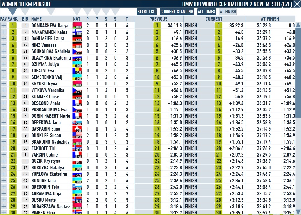Add DOMRACHEVA Darya to favorites
The width and height of the screenshot is (301, 215).
coord(4,26)
